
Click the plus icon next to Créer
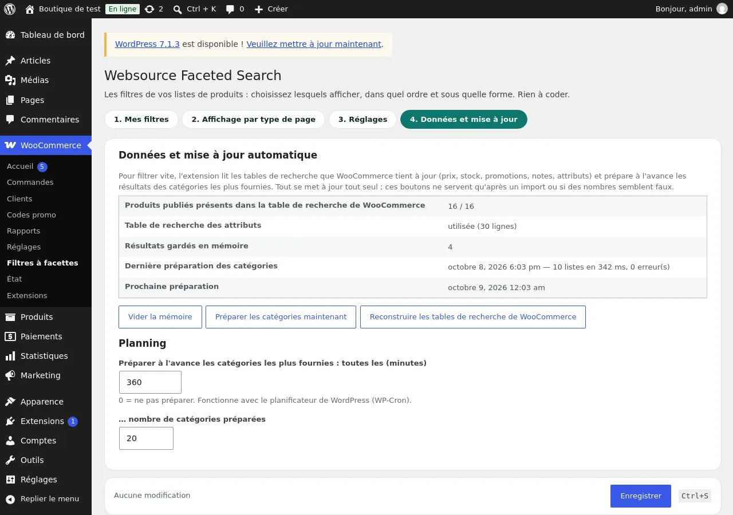tap(259, 9)
